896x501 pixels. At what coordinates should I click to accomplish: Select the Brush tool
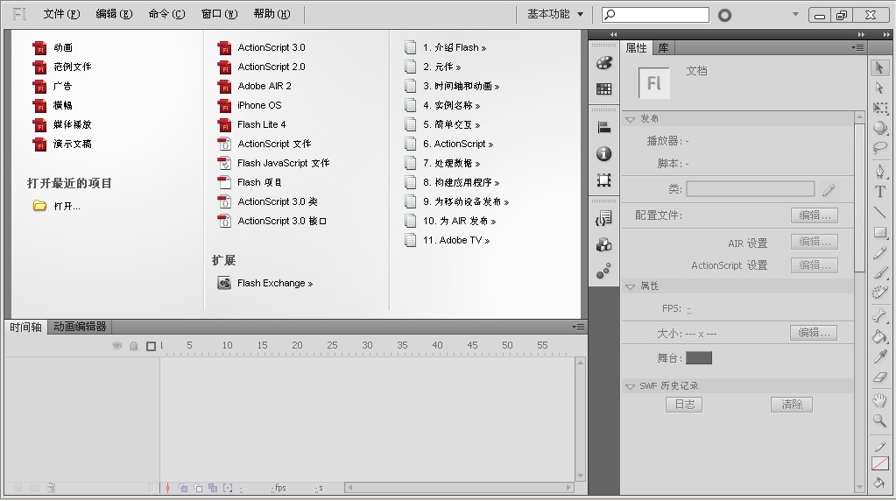tap(880, 273)
